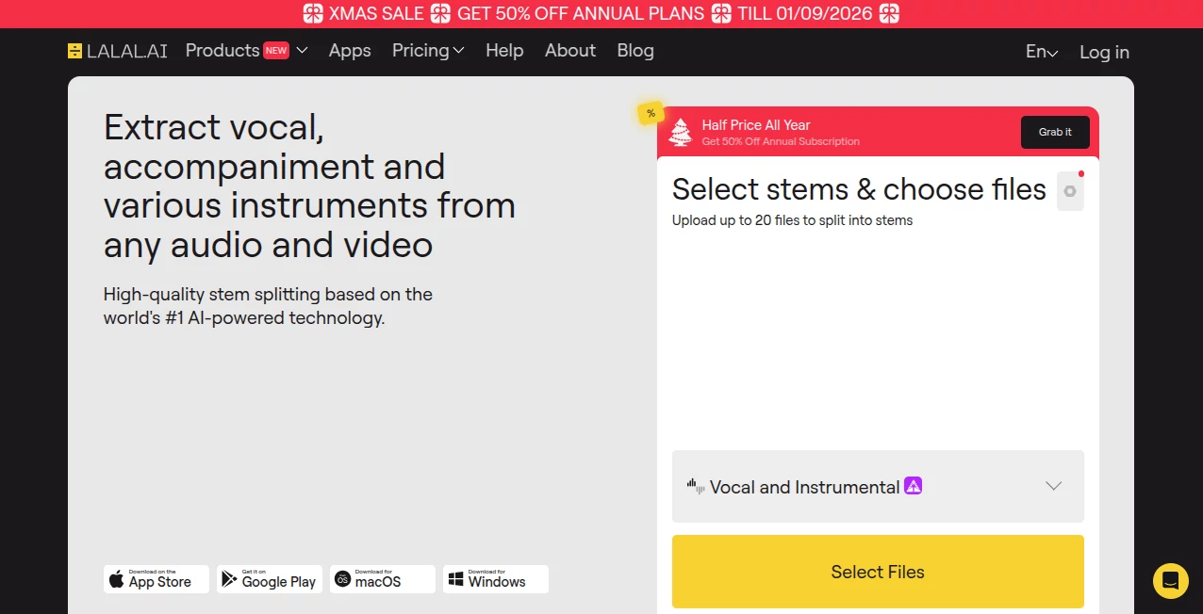Screen dimensions: 1203x614
Task: Open the settings gear on the stem panel
Action: (x=1070, y=190)
